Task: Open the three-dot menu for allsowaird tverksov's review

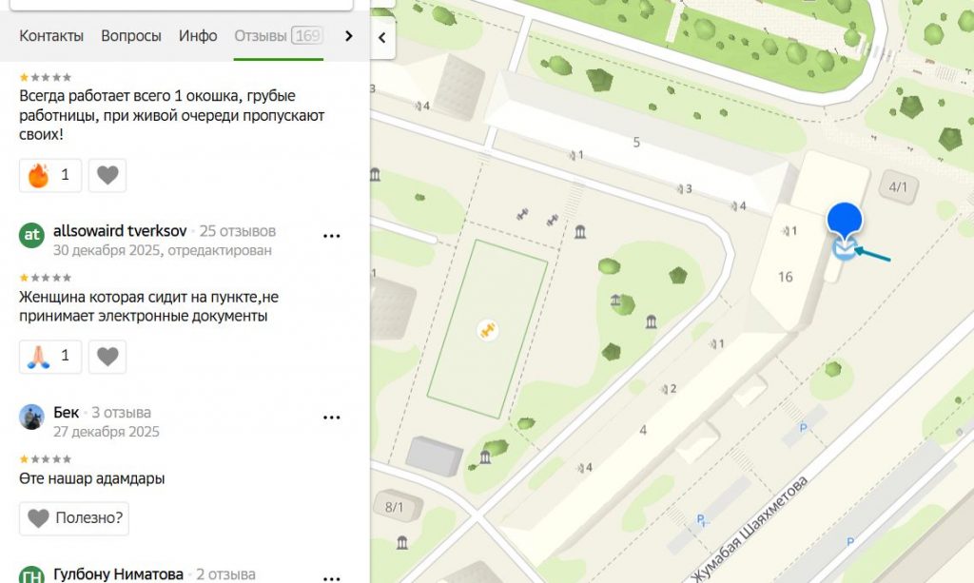Action: 332,236
